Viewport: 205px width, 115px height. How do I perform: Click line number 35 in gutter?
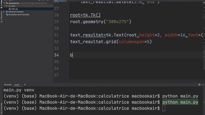point(56,62)
